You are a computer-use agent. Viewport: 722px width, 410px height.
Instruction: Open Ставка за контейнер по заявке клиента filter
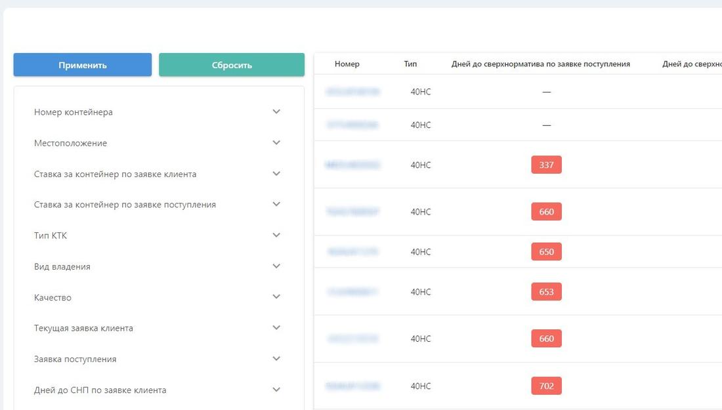(157, 174)
